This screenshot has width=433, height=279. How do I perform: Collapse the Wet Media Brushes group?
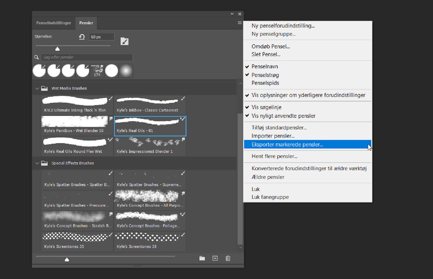point(37,88)
